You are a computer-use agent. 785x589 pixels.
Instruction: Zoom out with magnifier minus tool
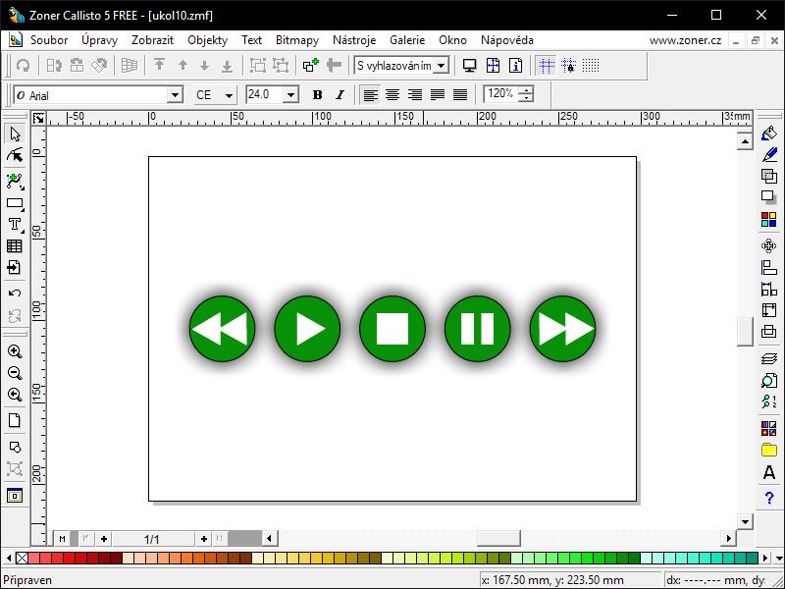pos(15,373)
